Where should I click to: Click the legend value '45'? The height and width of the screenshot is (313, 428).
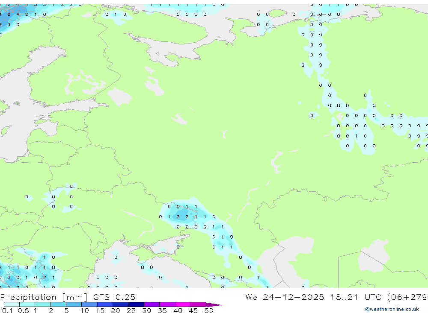click(193, 310)
